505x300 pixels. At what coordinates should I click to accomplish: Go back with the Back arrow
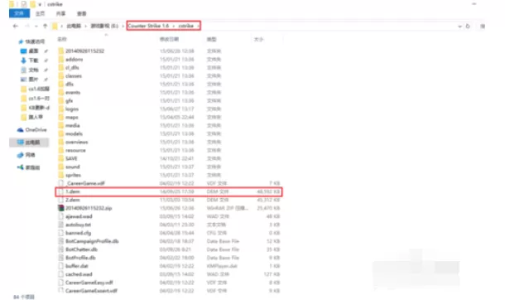tap(16, 26)
